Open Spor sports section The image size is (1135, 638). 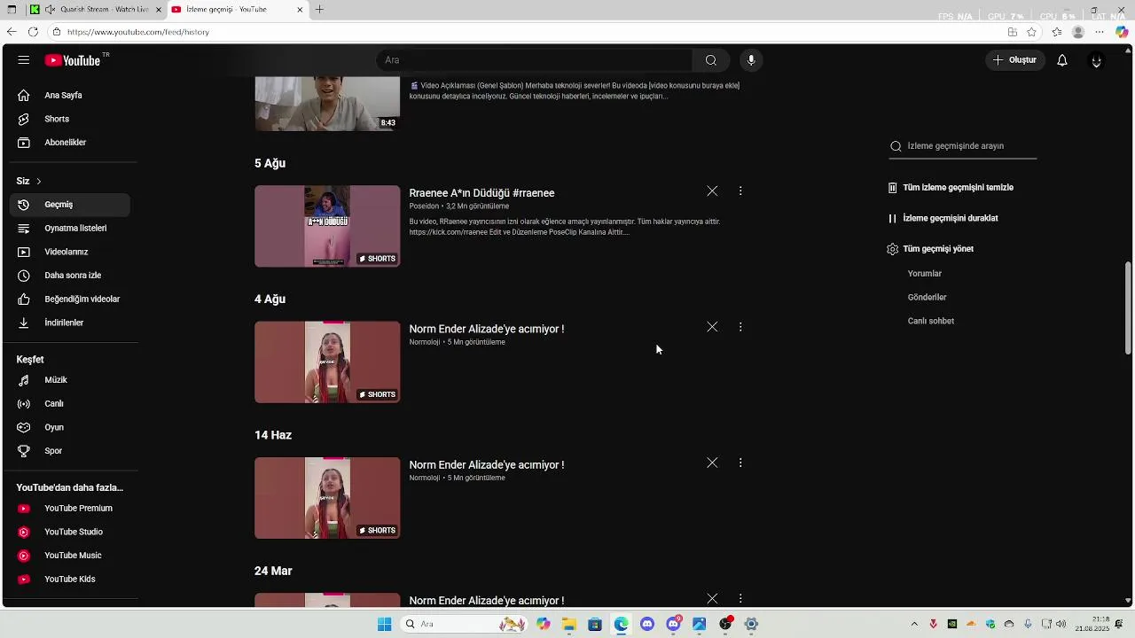click(x=70, y=451)
